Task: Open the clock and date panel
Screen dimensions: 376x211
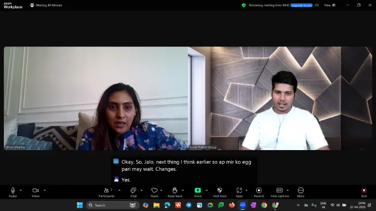Action: (x=357, y=205)
